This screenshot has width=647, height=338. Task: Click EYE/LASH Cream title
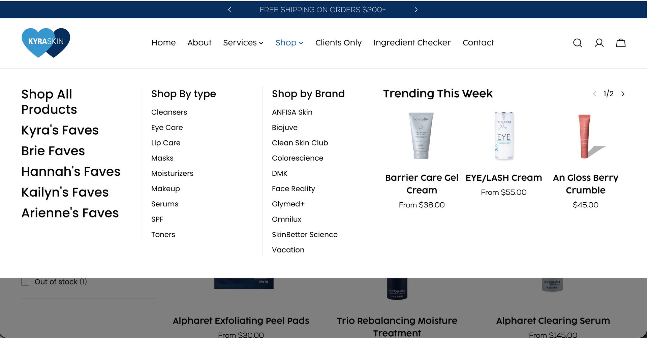coord(504,178)
